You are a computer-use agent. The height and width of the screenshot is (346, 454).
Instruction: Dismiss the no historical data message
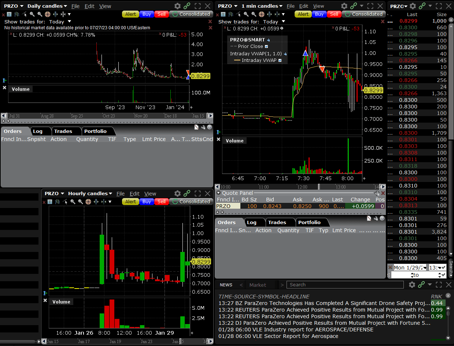click(210, 27)
